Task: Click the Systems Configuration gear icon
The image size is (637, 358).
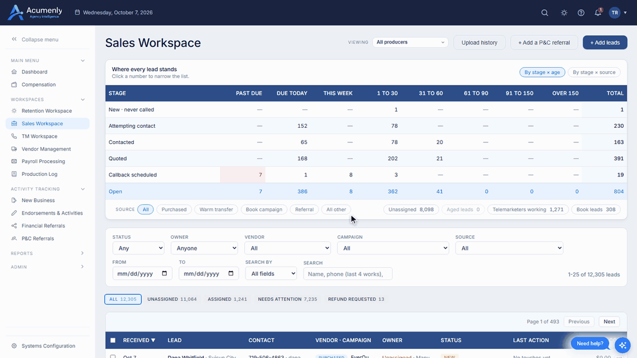Action: tap(14, 346)
